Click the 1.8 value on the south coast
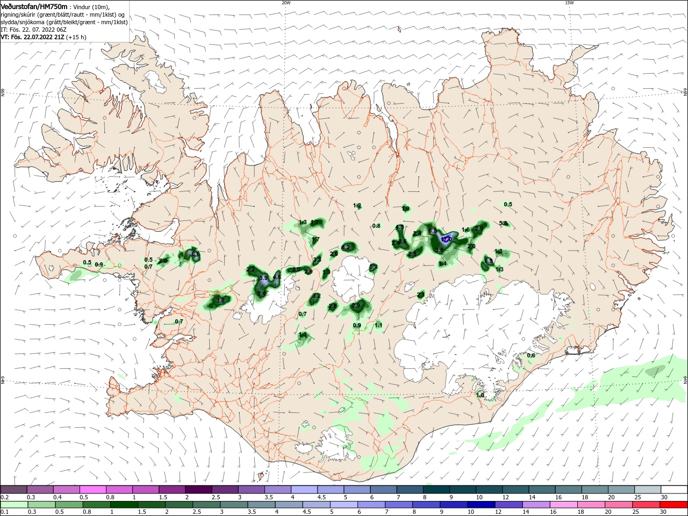This screenshot has width=688, height=516. point(481,395)
